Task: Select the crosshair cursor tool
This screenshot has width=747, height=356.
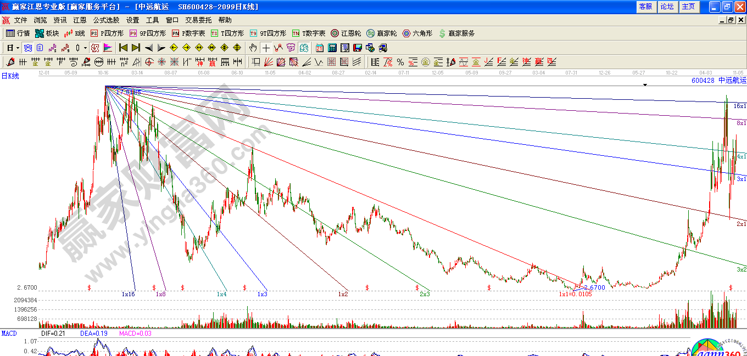Action: coord(266,48)
